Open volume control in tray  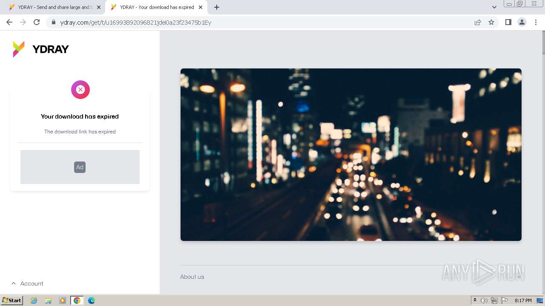click(484, 300)
